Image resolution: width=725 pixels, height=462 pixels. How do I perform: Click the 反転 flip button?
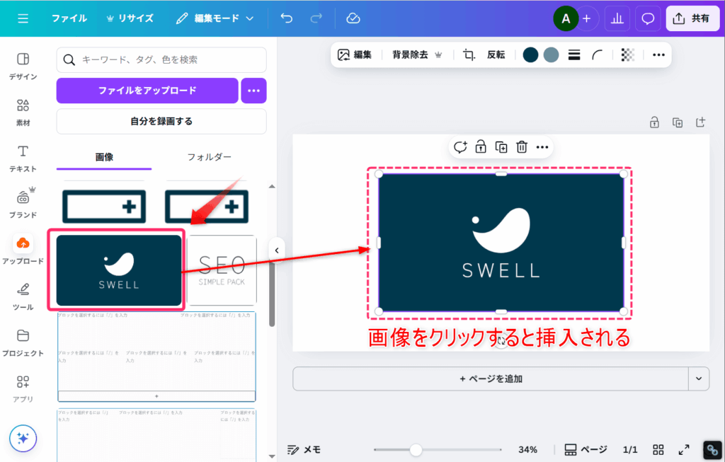click(496, 55)
